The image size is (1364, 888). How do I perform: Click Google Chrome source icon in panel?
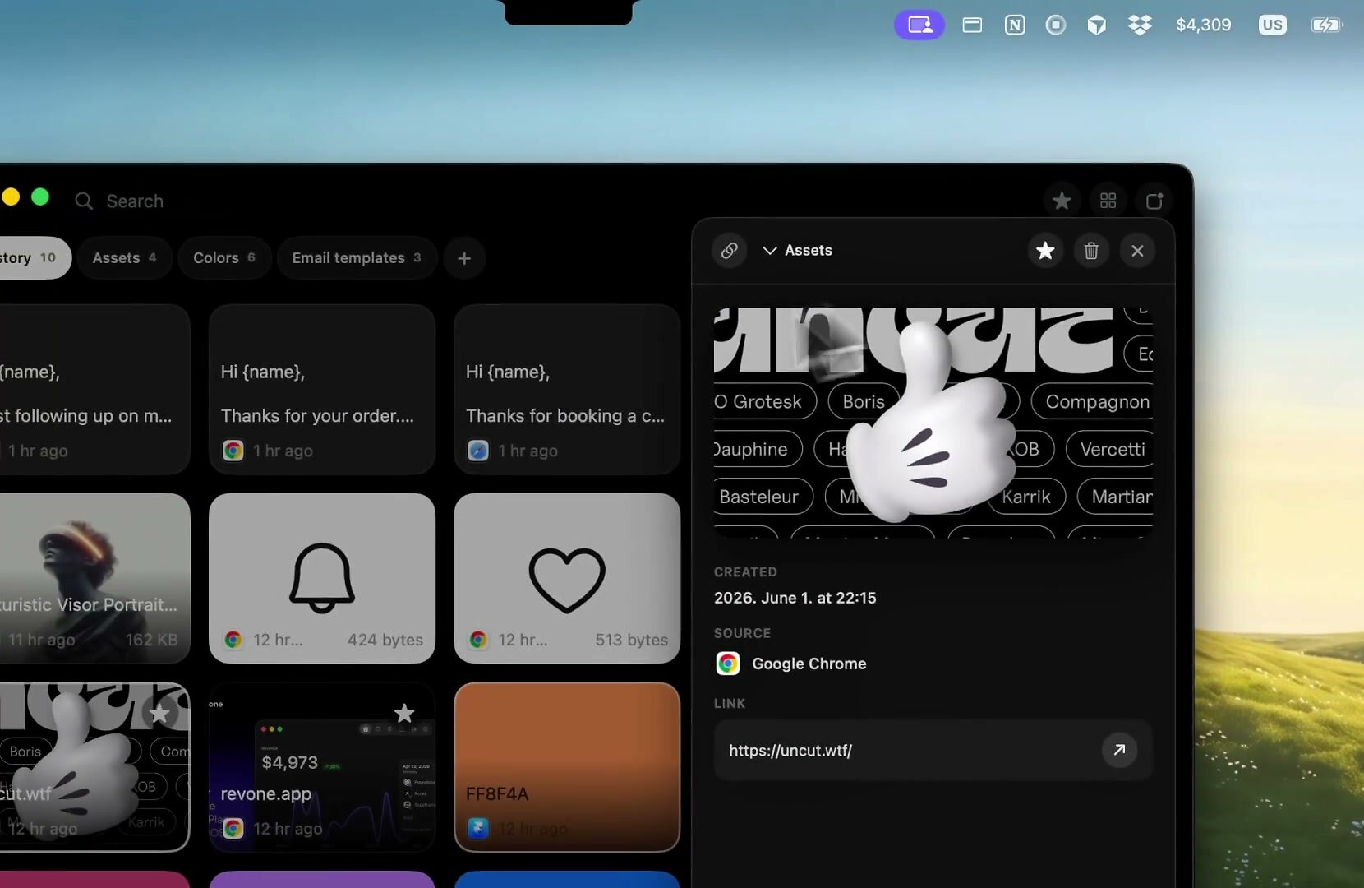pos(728,664)
